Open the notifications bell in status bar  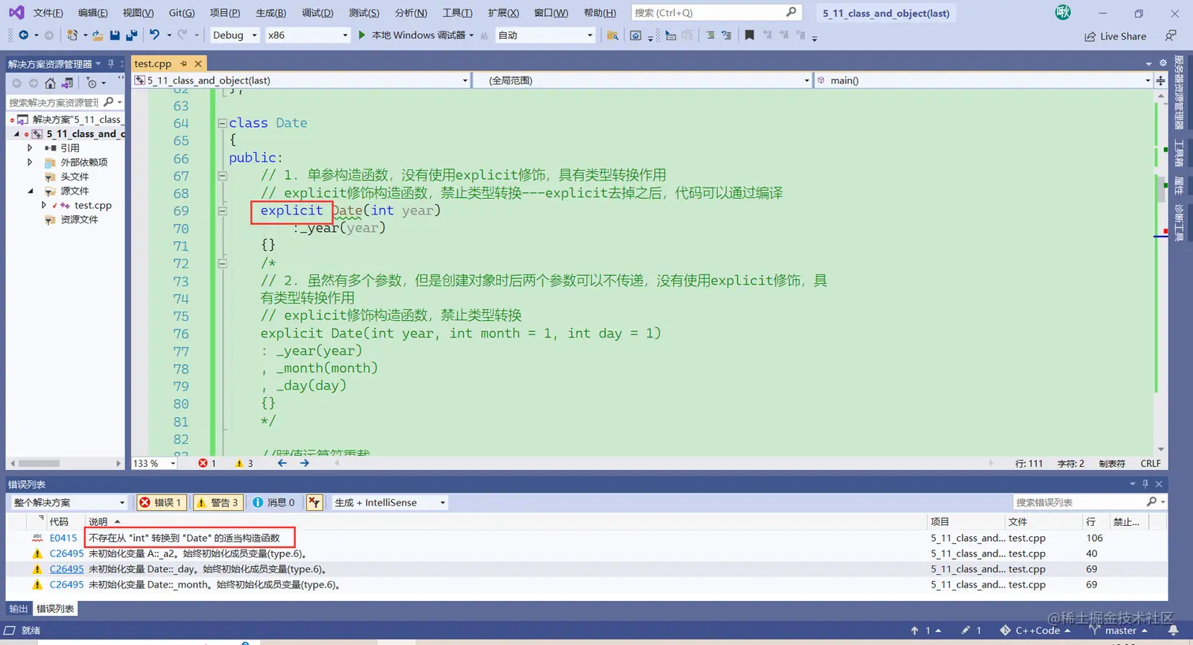tap(1173, 630)
